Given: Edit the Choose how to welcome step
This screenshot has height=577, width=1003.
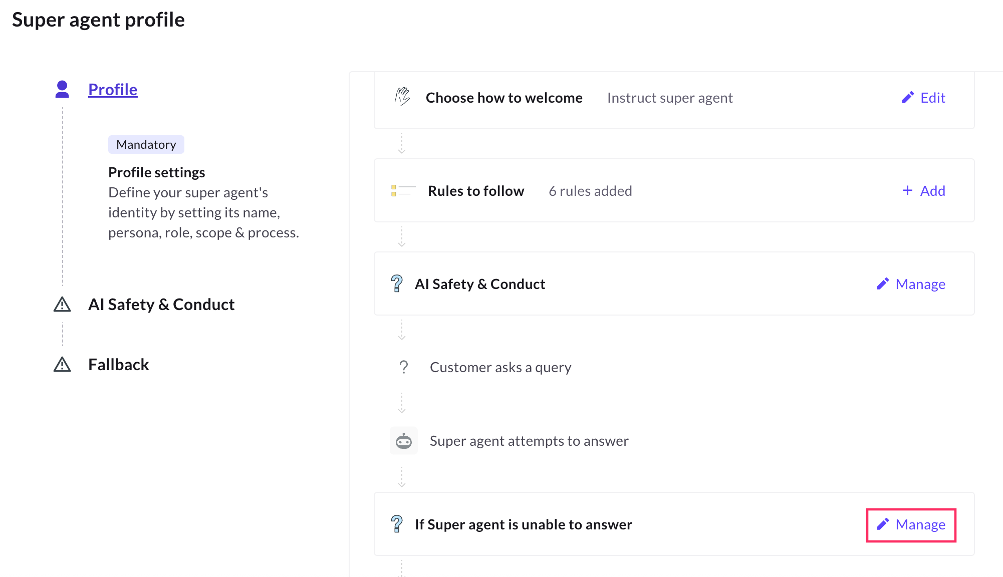Looking at the screenshot, I should point(923,98).
